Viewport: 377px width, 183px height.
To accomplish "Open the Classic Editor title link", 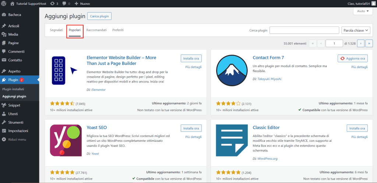I will coord(266,127).
